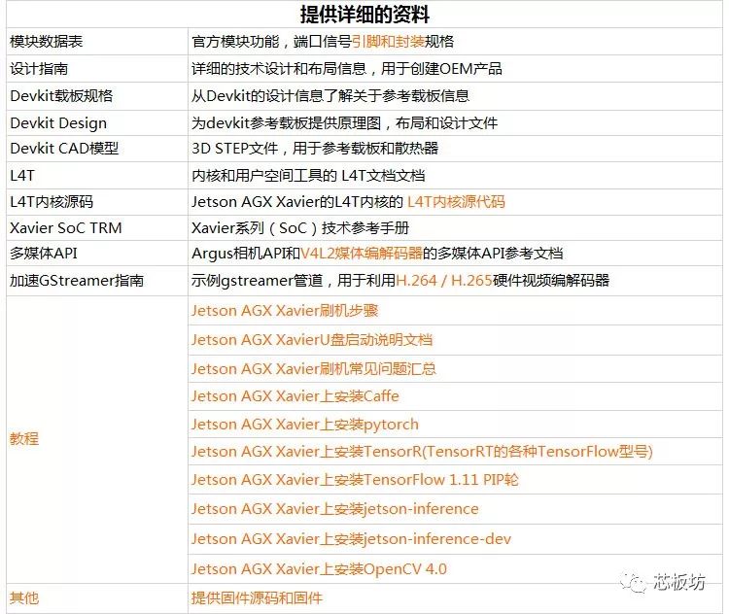Open the H.264 / H.265 link
729x614 pixels.
pos(443,280)
